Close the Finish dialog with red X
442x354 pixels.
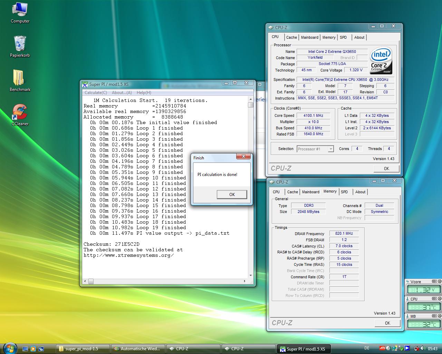click(x=243, y=157)
